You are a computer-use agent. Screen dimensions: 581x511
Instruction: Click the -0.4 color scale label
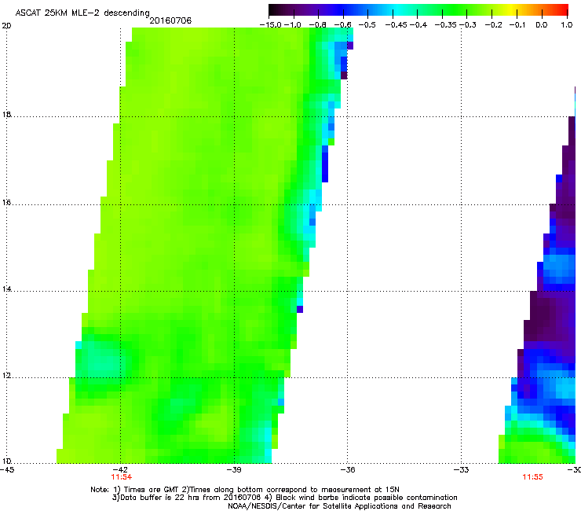418,25
